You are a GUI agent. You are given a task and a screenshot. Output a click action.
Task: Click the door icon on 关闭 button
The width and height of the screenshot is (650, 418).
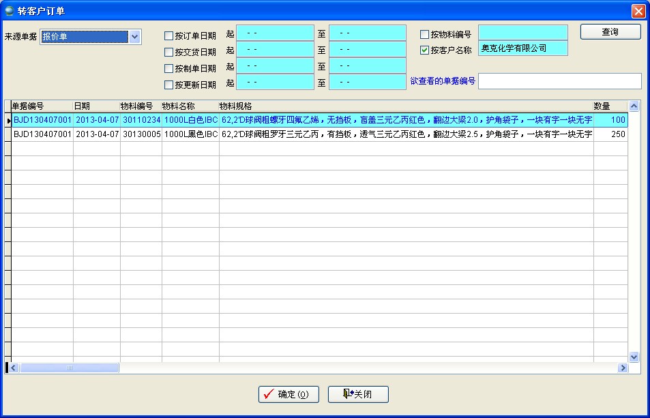pos(348,394)
